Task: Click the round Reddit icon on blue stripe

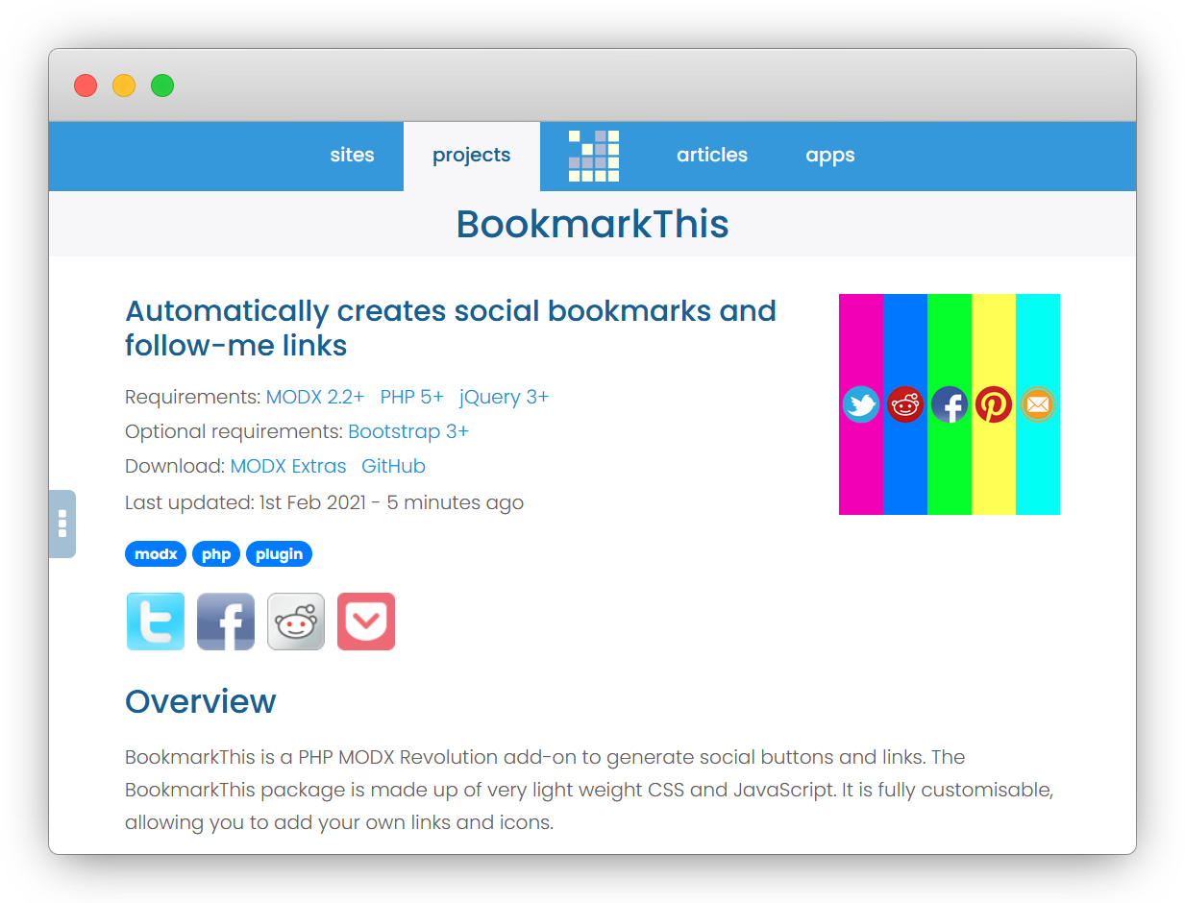Action: pyautogui.click(x=905, y=404)
